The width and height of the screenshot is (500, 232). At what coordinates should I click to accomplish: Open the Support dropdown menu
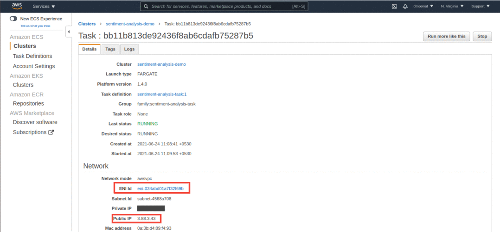pos(480,6)
